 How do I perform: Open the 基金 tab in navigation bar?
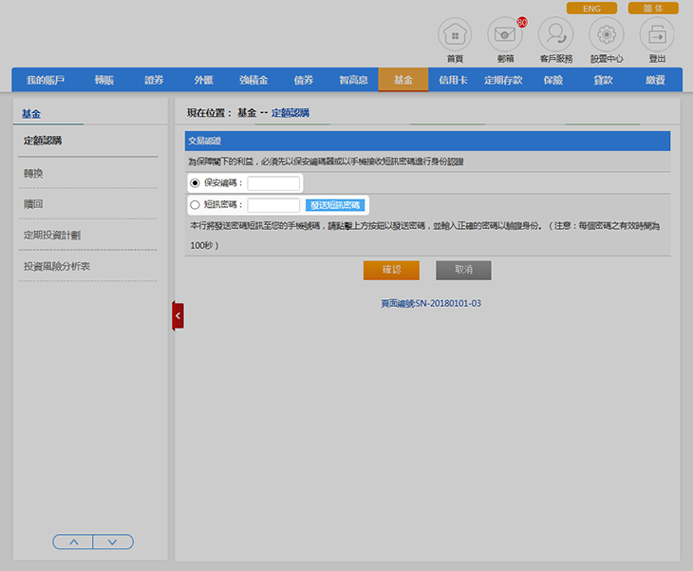(403, 80)
